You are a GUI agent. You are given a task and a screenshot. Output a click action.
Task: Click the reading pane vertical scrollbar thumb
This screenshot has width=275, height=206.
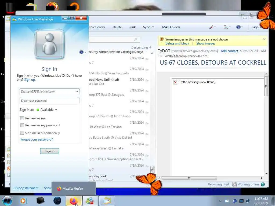pyautogui.click(x=266, y=86)
